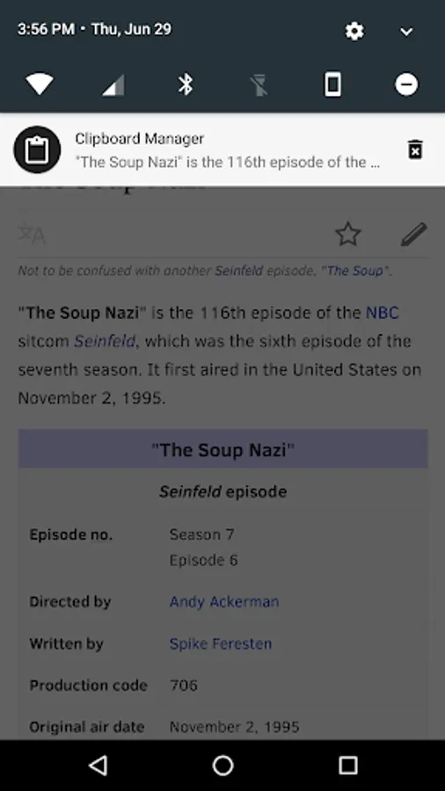Tap the Do Not Disturb icon
Image resolution: width=445 pixels, height=791 pixels.
click(406, 84)
